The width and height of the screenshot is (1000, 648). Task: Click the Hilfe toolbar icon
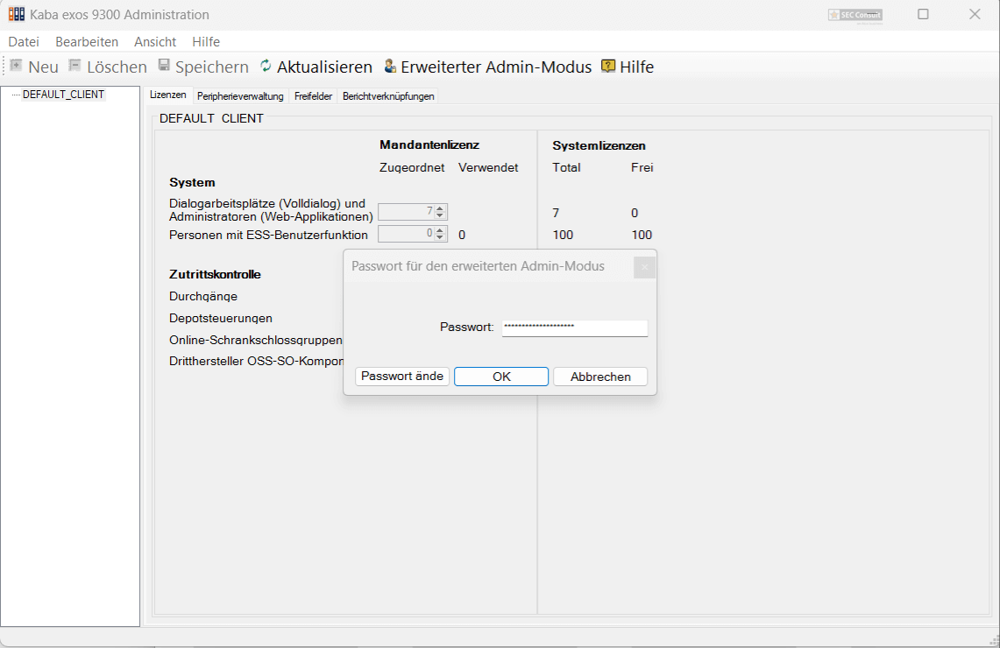point(608,67)
